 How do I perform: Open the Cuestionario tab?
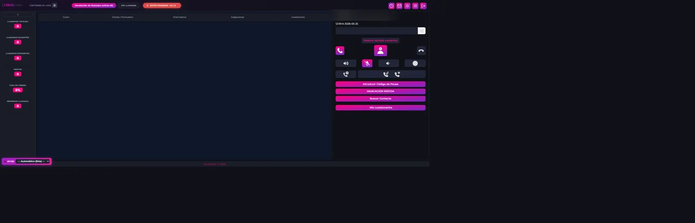(x=298, y=17)
